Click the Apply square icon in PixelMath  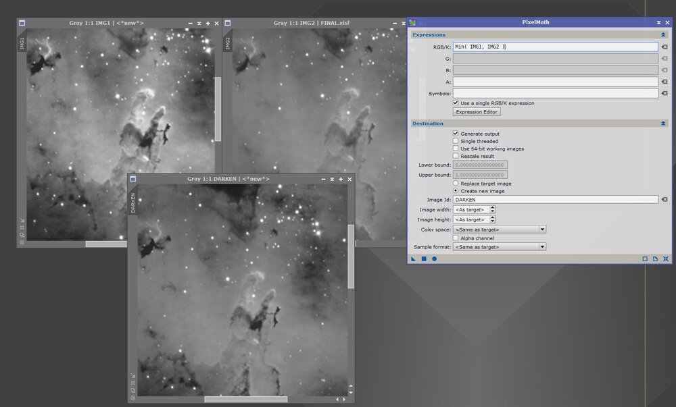coord(424,259)
